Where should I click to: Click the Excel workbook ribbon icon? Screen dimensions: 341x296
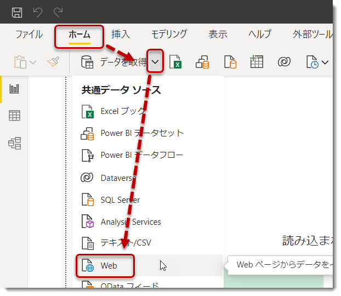click(x=175, y=62)
